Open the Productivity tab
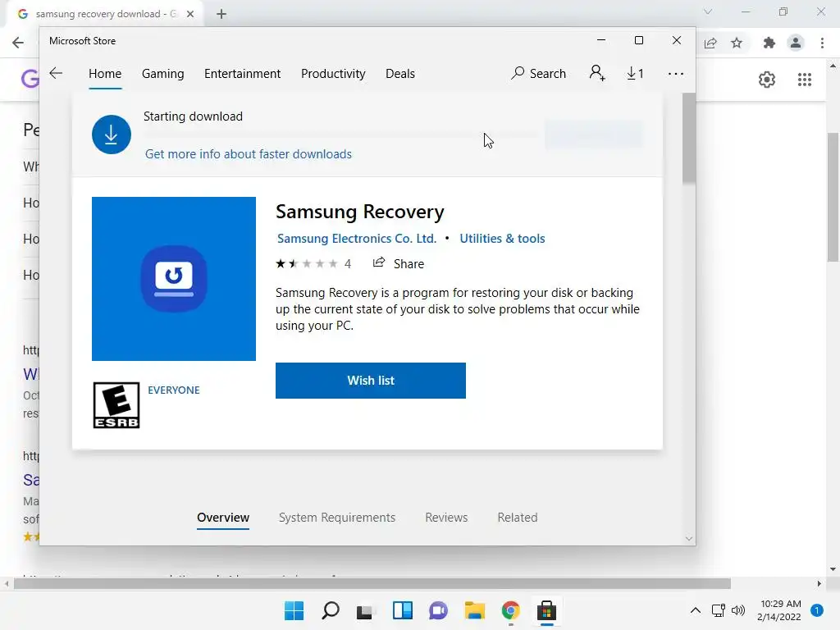The width and height of the screenshot is (840, 630). [333, 73]
